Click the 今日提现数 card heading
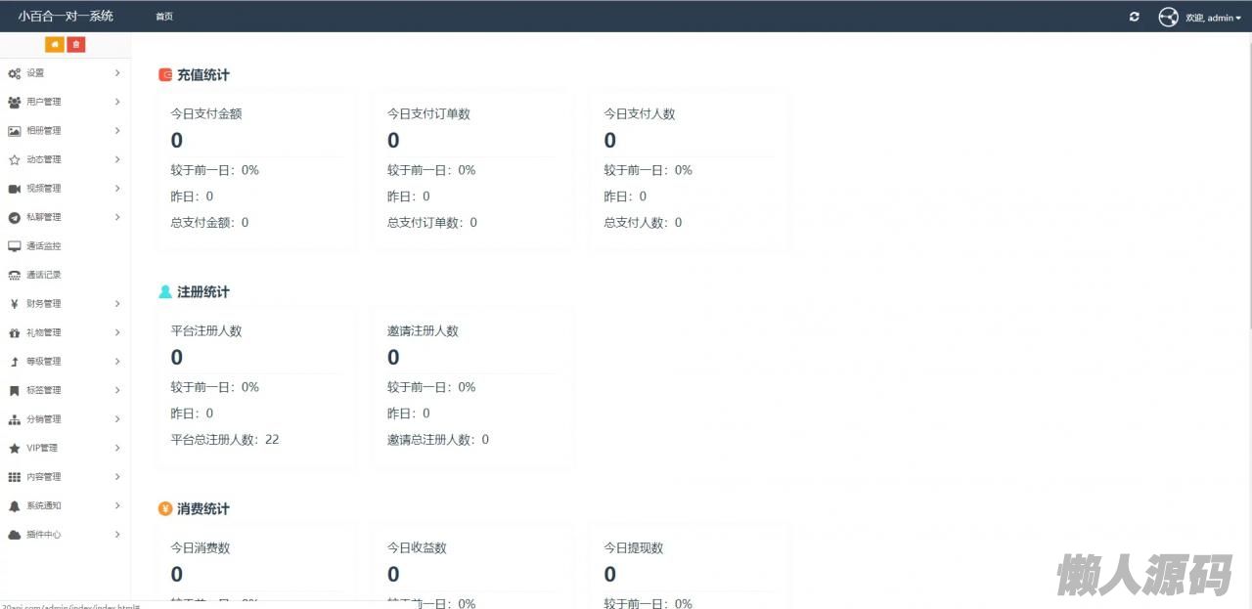1252x609 pixels. click(x=634, y=547)
